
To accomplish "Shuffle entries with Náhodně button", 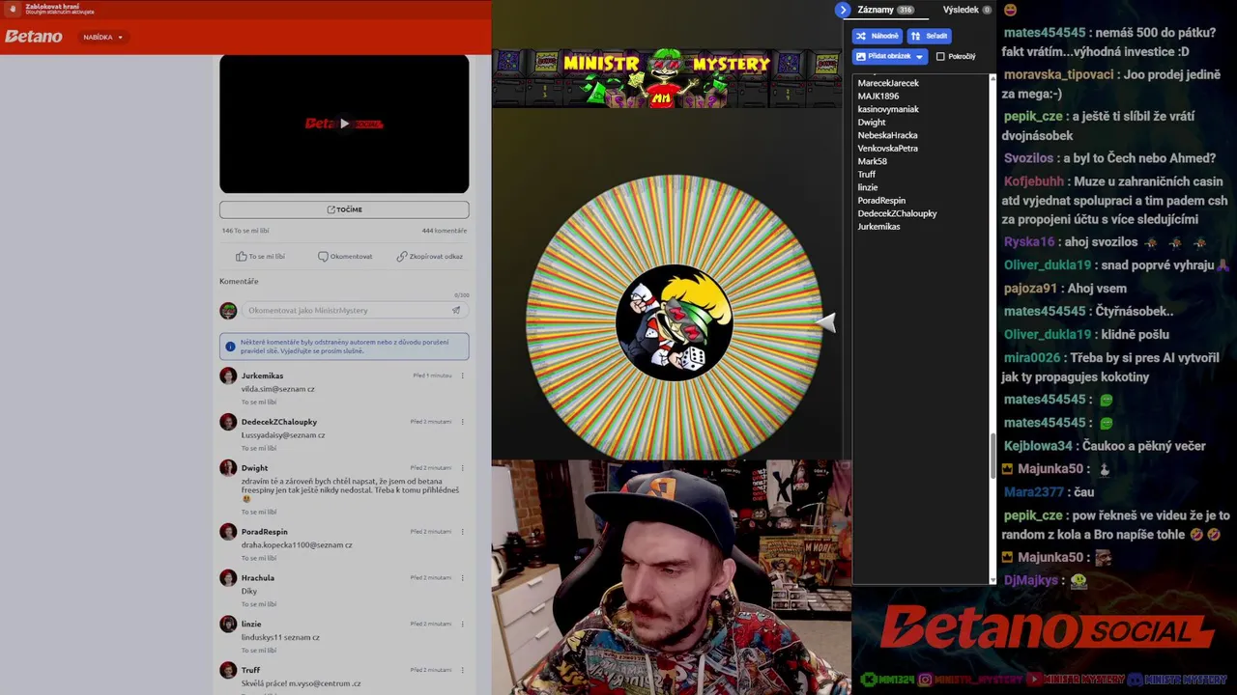I will tap(877, 36).
